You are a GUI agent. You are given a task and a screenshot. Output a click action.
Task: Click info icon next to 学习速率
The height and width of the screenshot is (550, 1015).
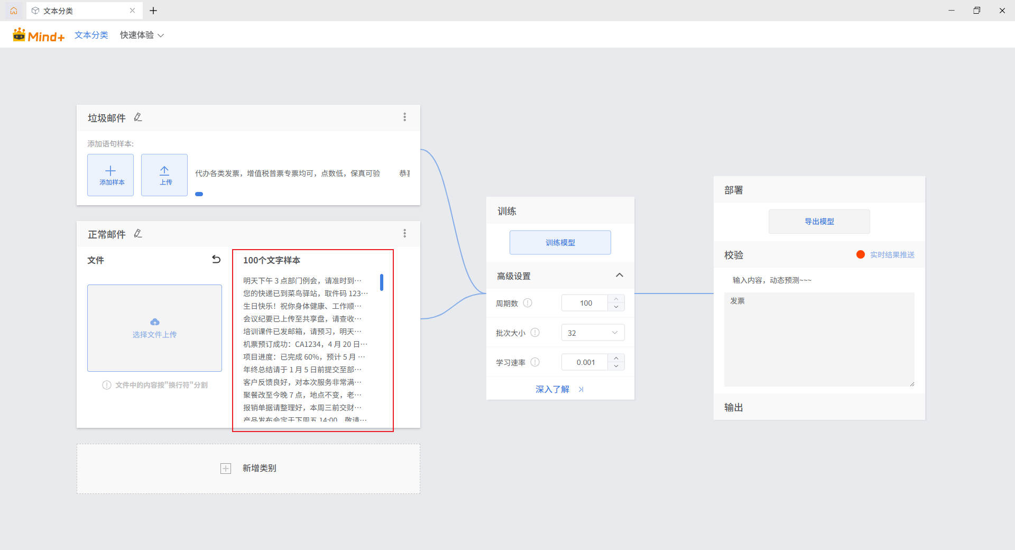[x=535, y=362]
